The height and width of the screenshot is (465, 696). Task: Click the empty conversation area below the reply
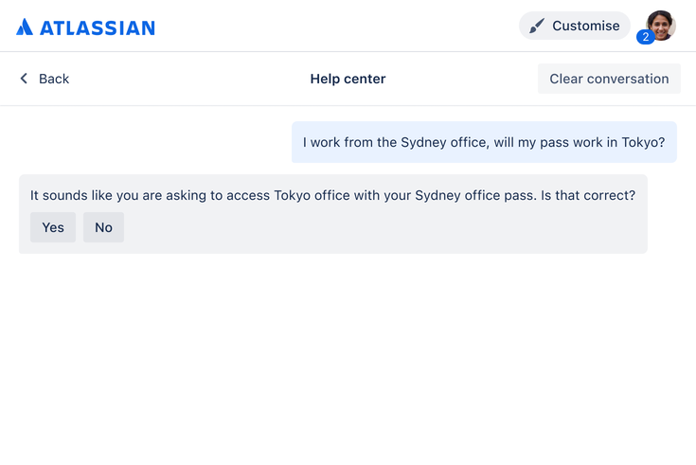(348, 355)
